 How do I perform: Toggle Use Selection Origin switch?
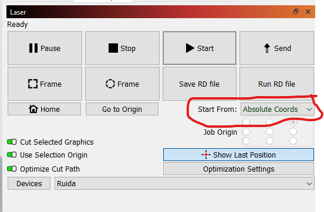[x=12, y=155]
